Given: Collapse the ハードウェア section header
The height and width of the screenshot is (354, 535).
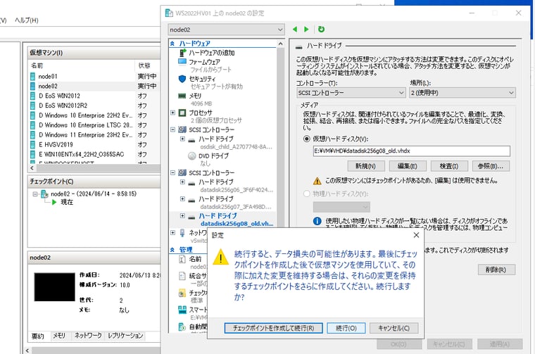Looking at the screenshot, I should [x=172, y=44].
